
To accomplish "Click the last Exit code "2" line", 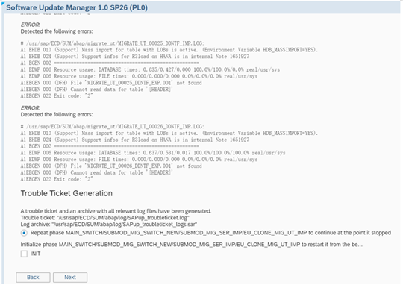I will click(x=57, y=179).
